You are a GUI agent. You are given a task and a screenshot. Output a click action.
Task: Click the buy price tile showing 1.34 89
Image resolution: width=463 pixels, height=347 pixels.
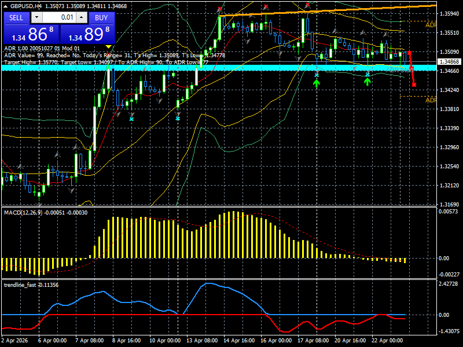pos(87,34)
